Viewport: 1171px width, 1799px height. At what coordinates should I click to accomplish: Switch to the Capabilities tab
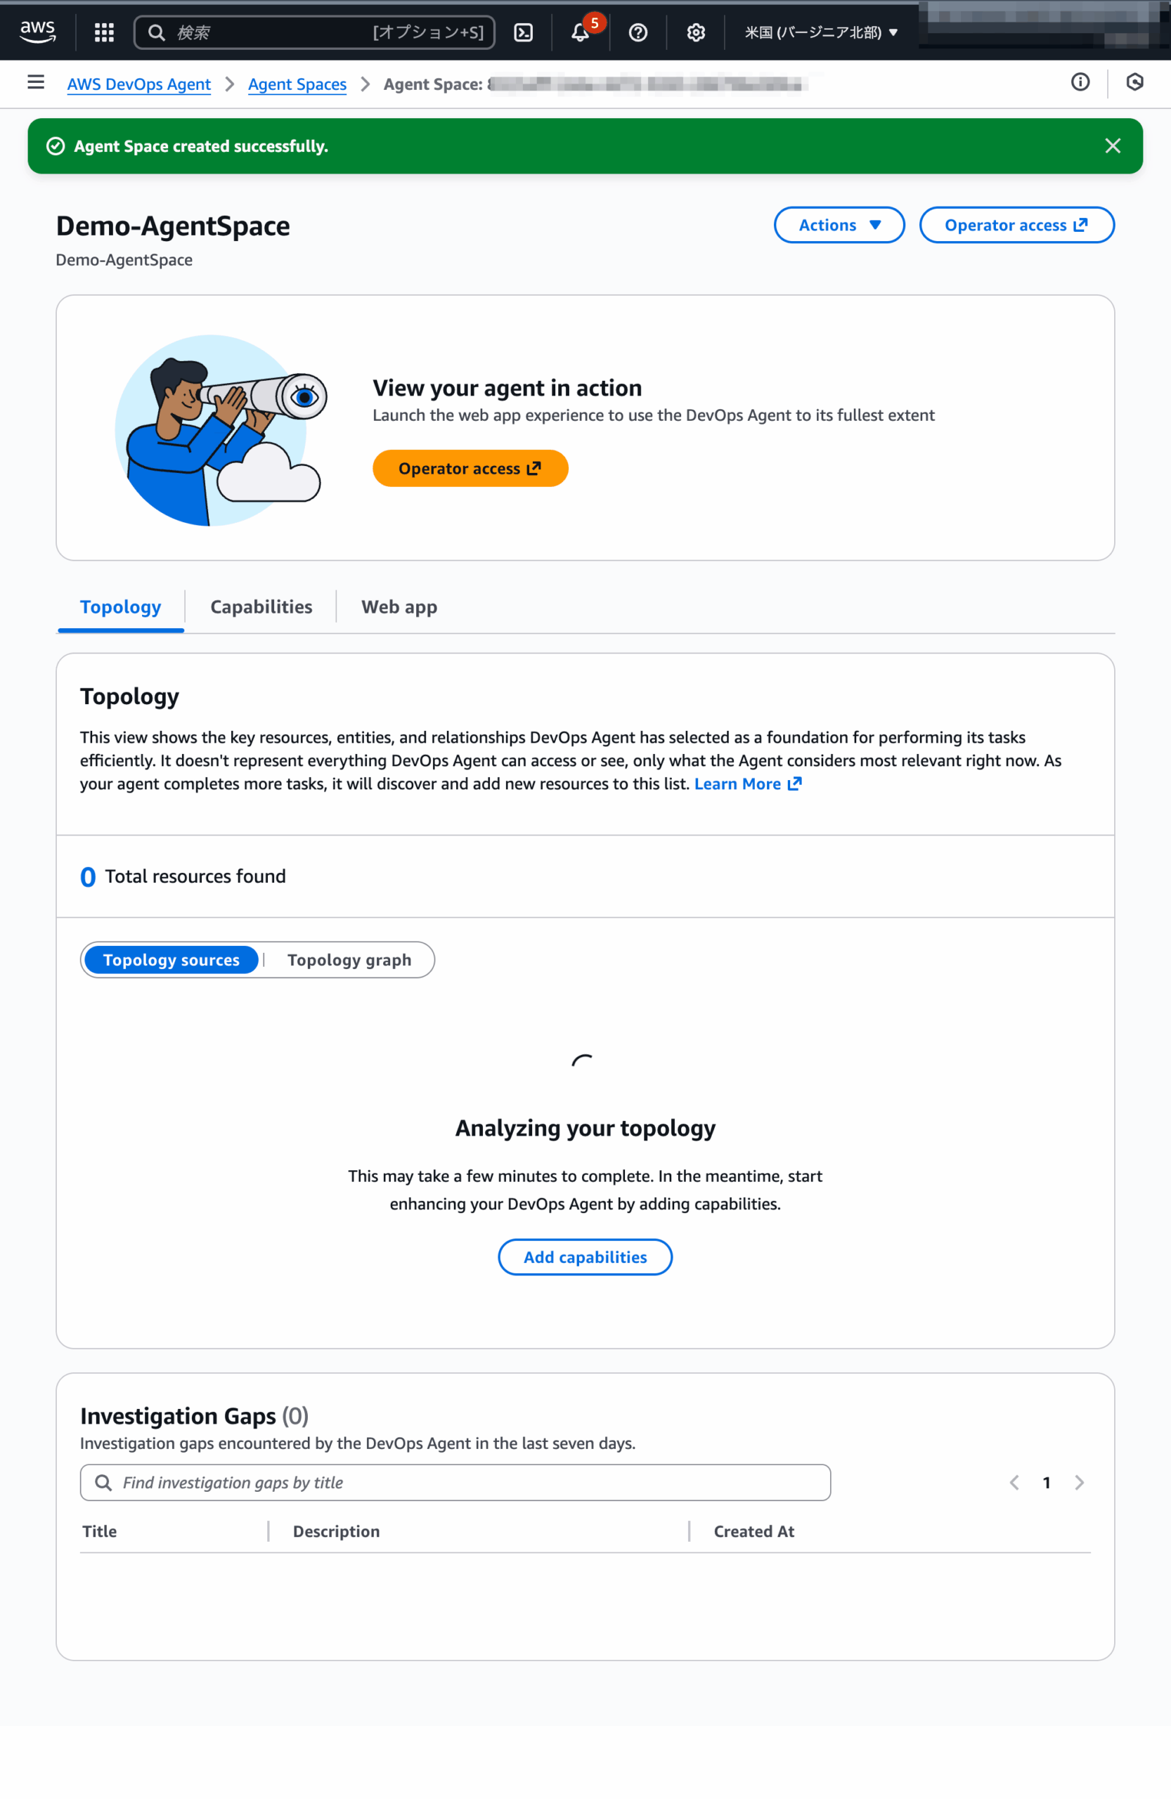[x=261, y=607]
